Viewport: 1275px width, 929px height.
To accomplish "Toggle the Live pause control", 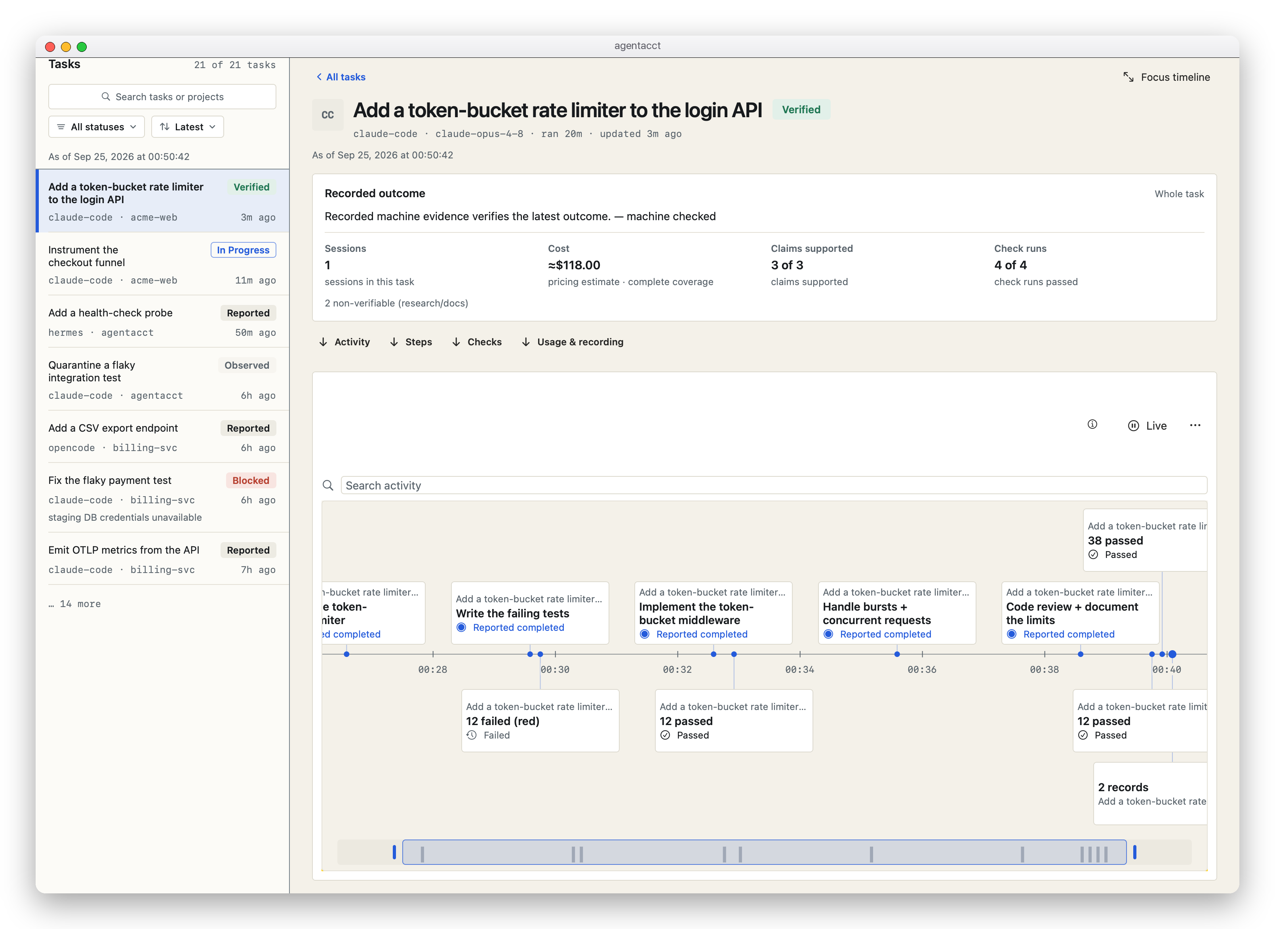I will (x=1147, y=426).
